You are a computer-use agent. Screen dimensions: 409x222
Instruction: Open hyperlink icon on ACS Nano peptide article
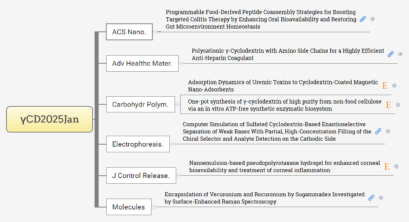tap(363, 19)
